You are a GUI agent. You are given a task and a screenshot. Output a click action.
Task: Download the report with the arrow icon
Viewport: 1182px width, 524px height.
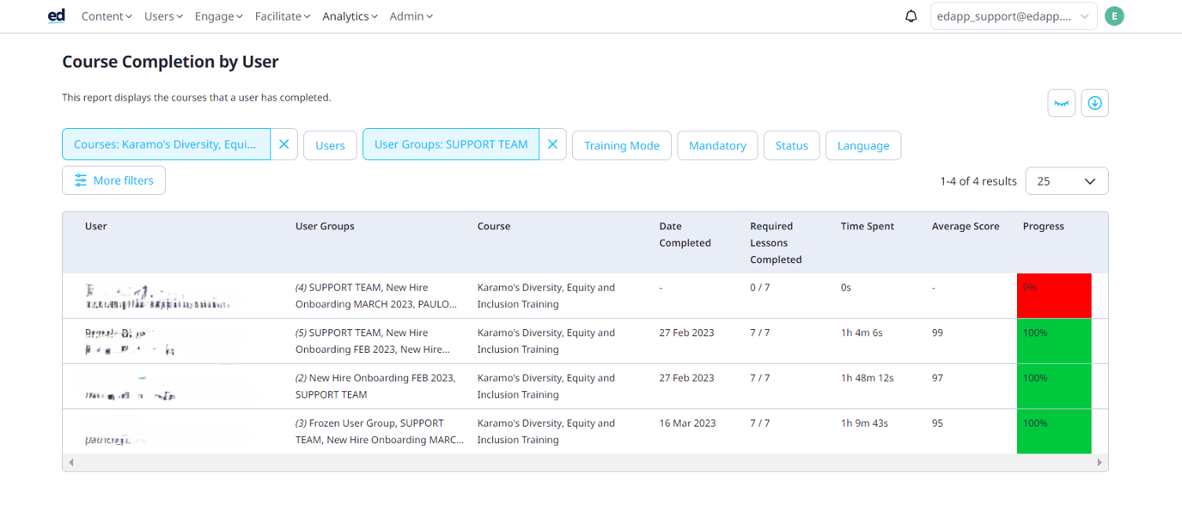click(1094, 103)
